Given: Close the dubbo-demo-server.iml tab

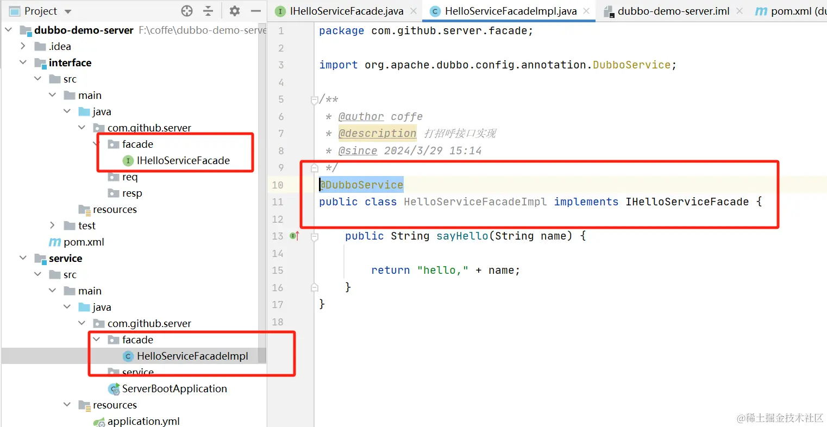Looking at the screenshot, I should pos(740,11).
